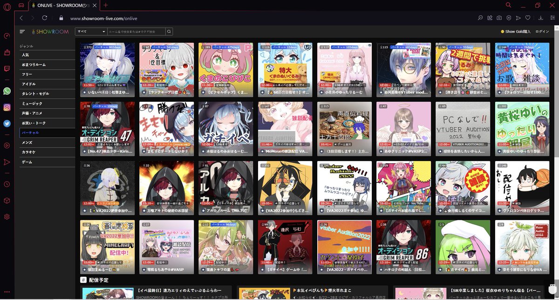Open 土方十四郎 声真似料理 thumbnail

345,129
